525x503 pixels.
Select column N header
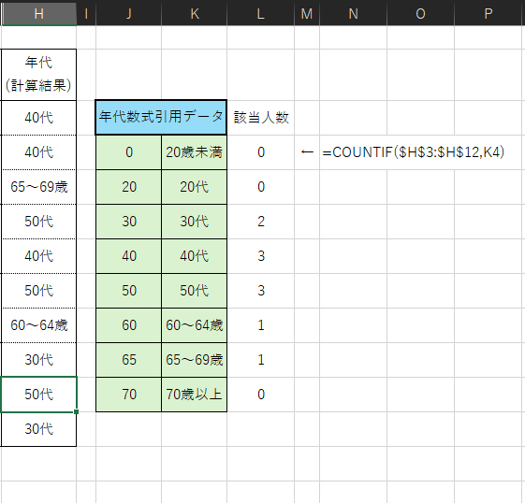[353, 13]
